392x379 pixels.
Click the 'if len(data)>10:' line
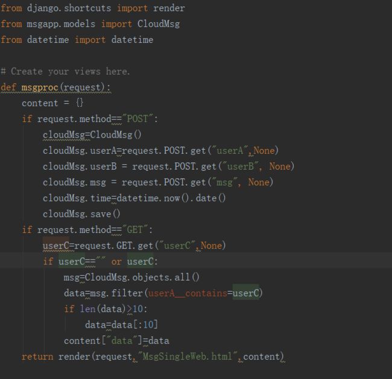tap(106, 309)
